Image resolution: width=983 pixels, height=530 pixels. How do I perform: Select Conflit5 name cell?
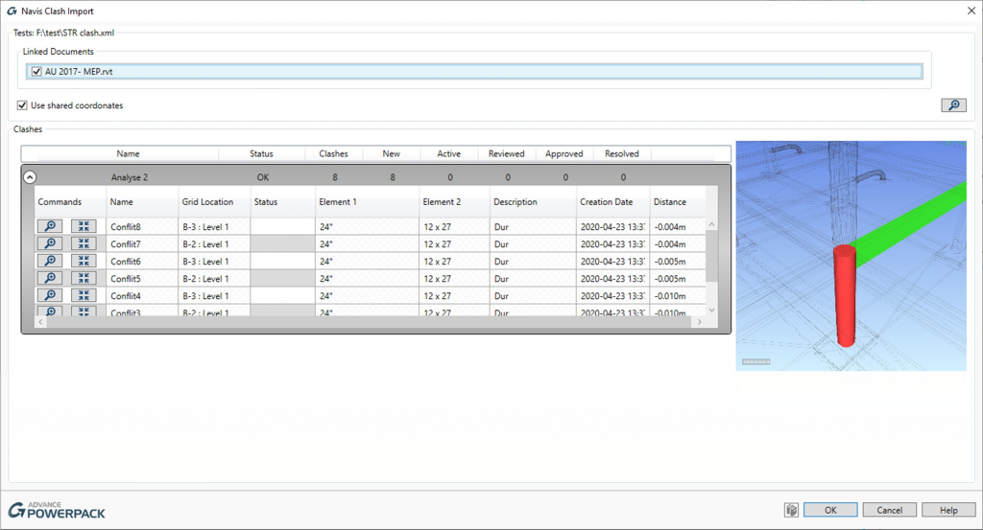tap(142, 279)
